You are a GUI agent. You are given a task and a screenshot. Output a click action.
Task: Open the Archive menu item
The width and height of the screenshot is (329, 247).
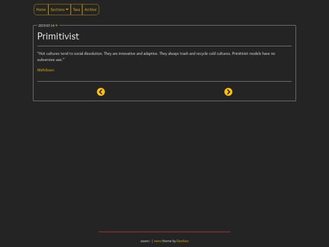click(x=90, y=9)
